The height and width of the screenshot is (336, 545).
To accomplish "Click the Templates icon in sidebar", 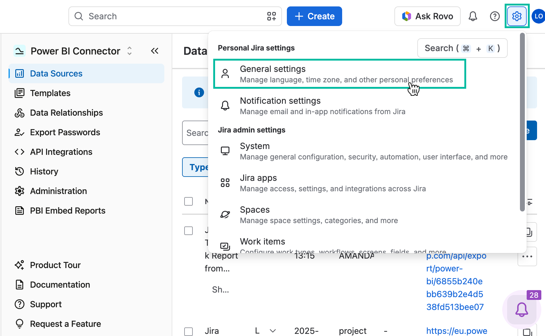I will [20, 93].
